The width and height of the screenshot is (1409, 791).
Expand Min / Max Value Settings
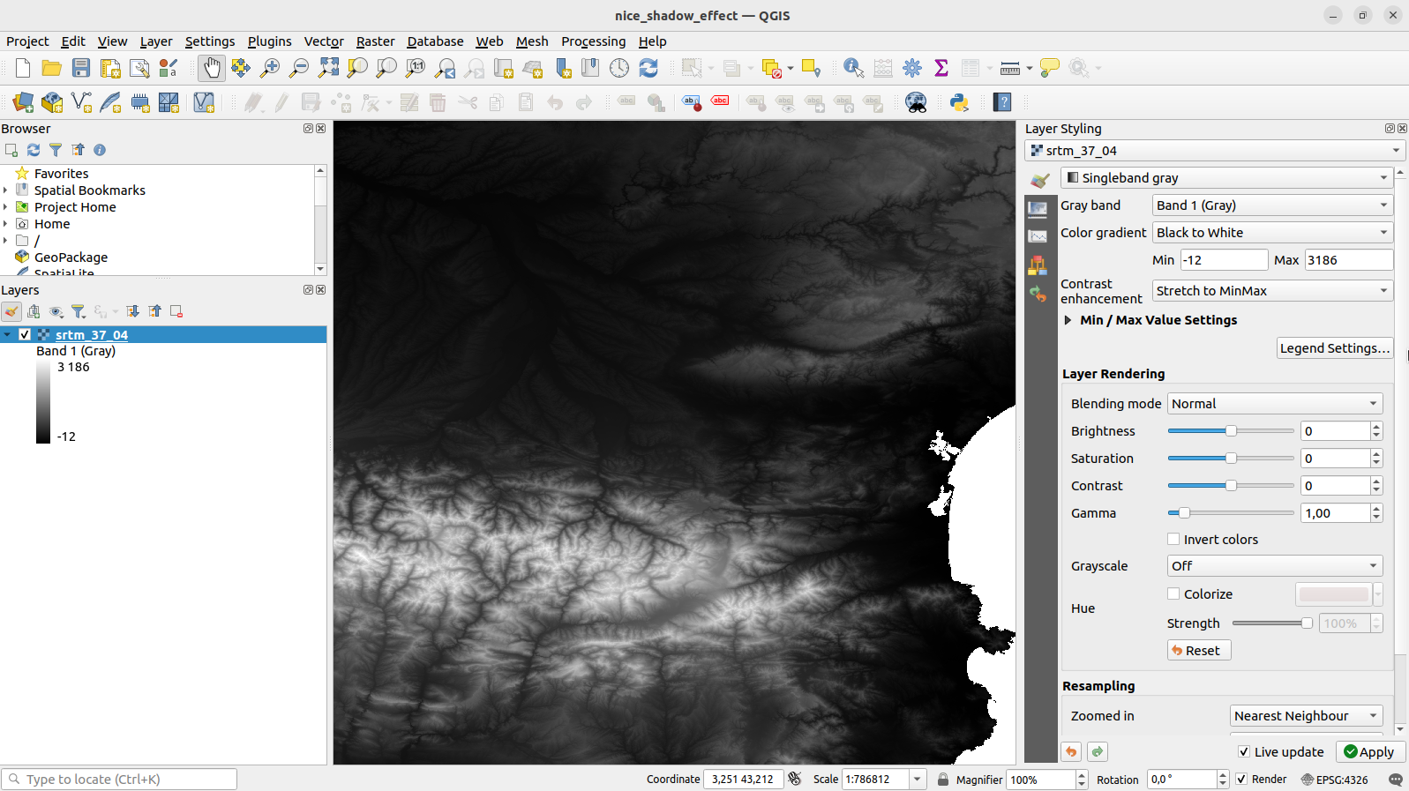[x=1068, y=320]
